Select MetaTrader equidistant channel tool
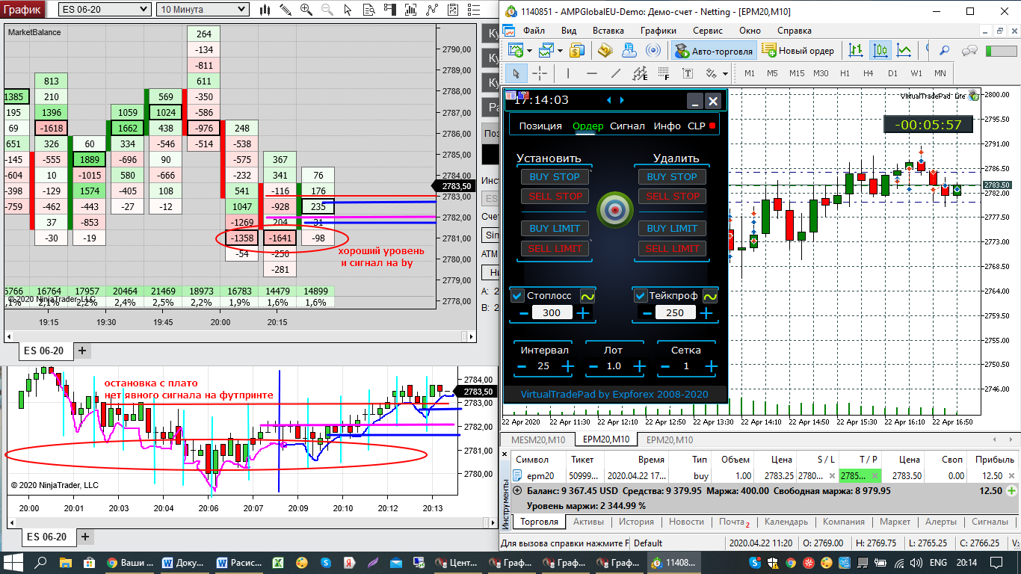1021x574 pixels. tap(640, 73)
